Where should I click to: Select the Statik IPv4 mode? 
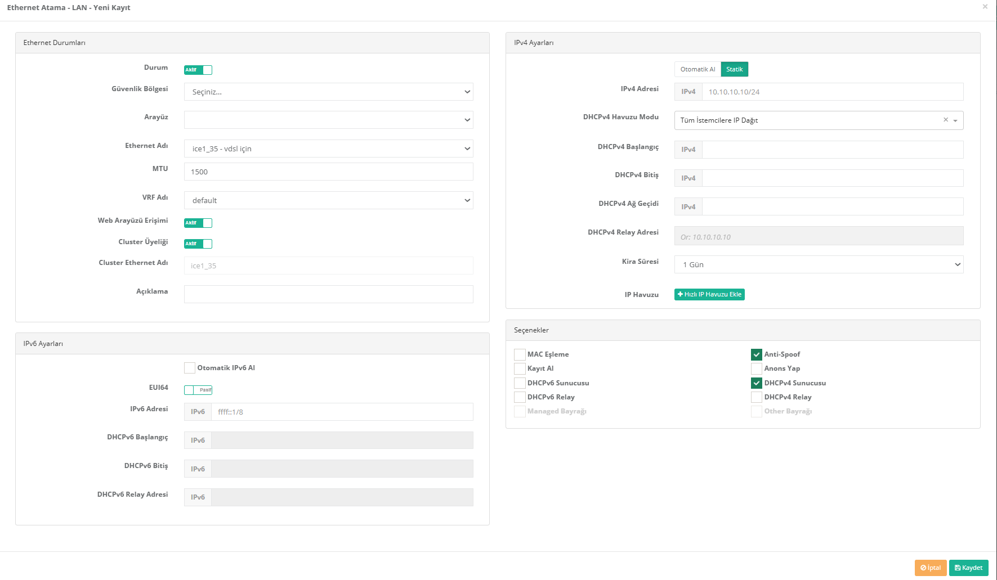pos(734,69)
